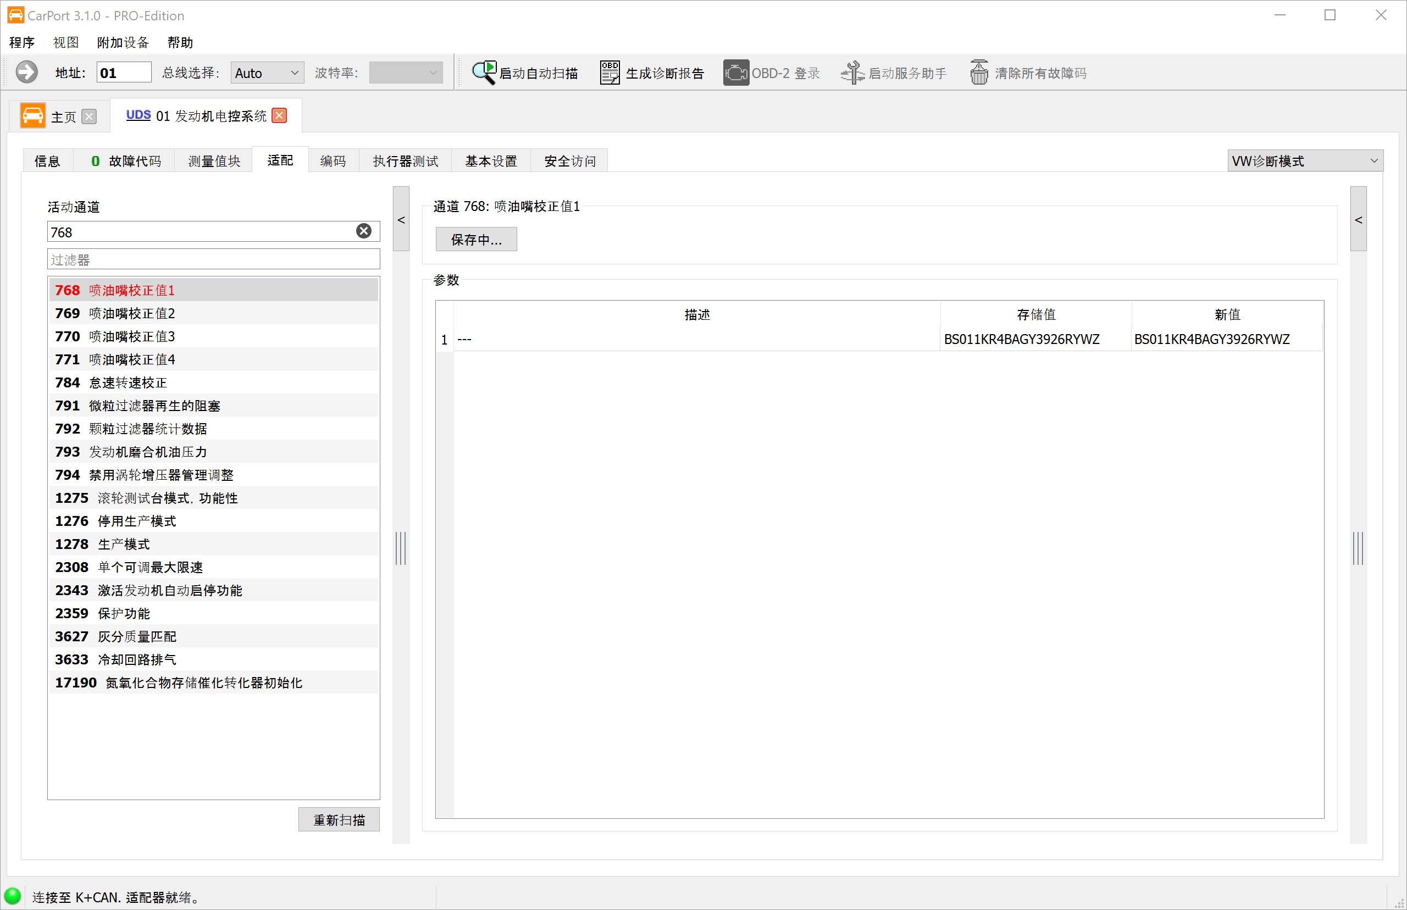Collapse the channel list panel arrow
Viewport: 1407px width, 910px height.
pos(401,219)
